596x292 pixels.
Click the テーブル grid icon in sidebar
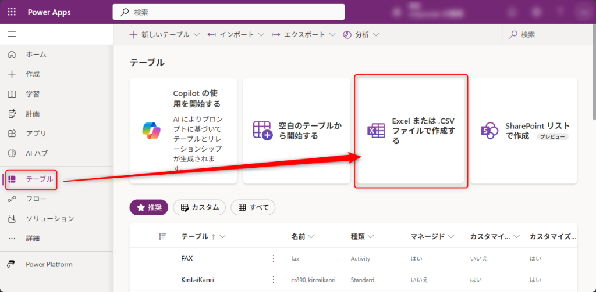(x=12, y=179)
